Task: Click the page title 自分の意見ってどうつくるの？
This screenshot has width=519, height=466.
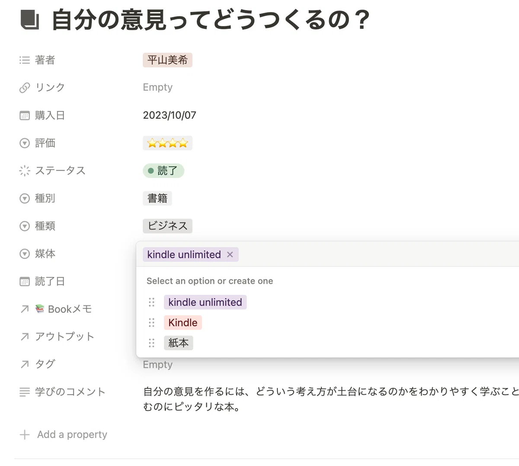Action: click(211, 20)
